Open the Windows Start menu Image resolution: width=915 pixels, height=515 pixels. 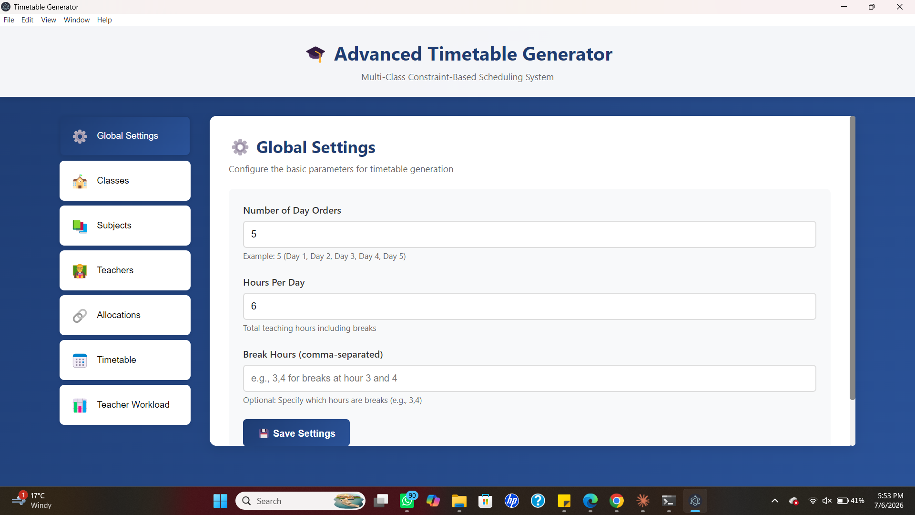click(x=220, y=501)
